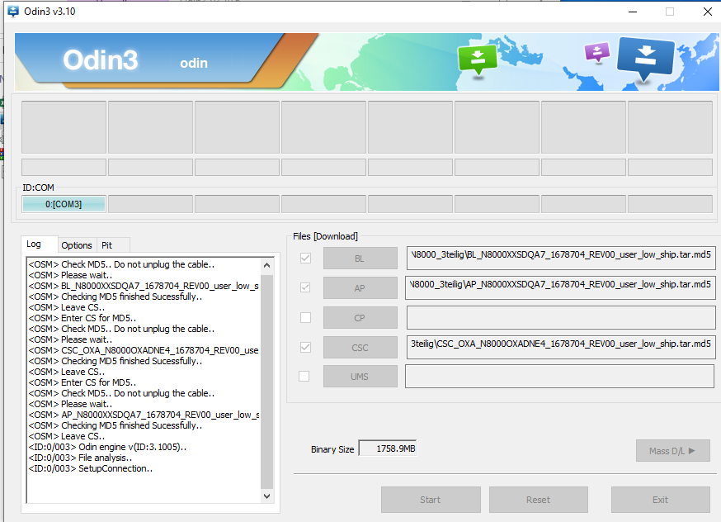Click the ID:COM label
The height and width of the screenshot is (522, 721).
38,187
